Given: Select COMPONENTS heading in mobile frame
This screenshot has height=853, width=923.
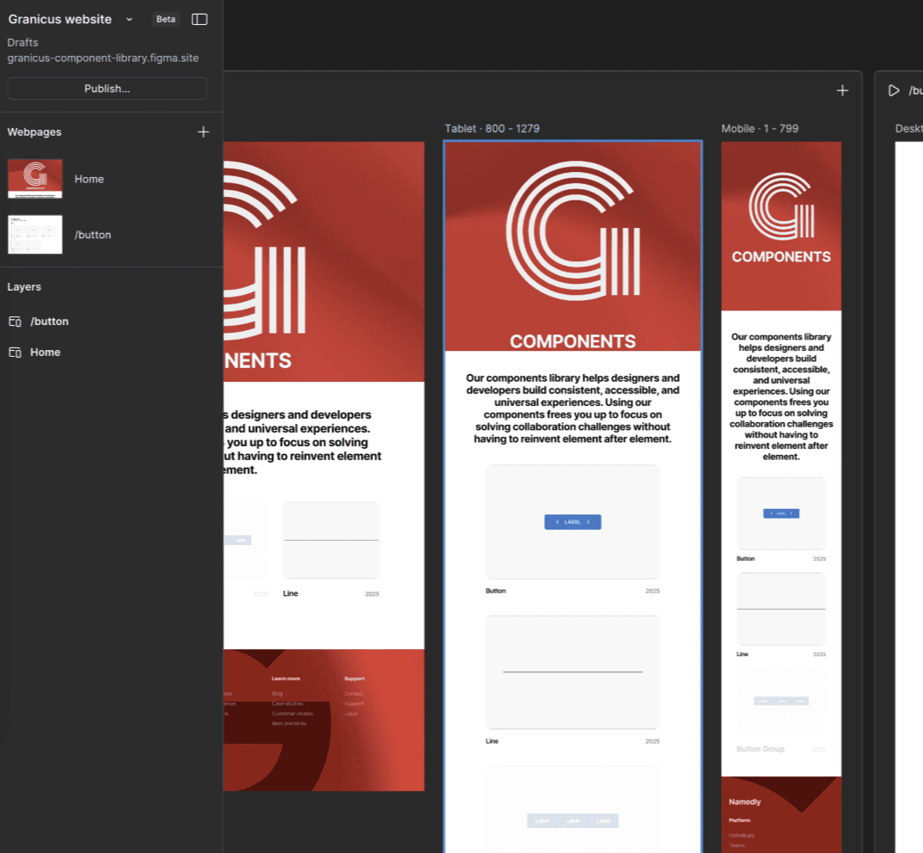Looking at the screenshot, I should coord(781,257).
